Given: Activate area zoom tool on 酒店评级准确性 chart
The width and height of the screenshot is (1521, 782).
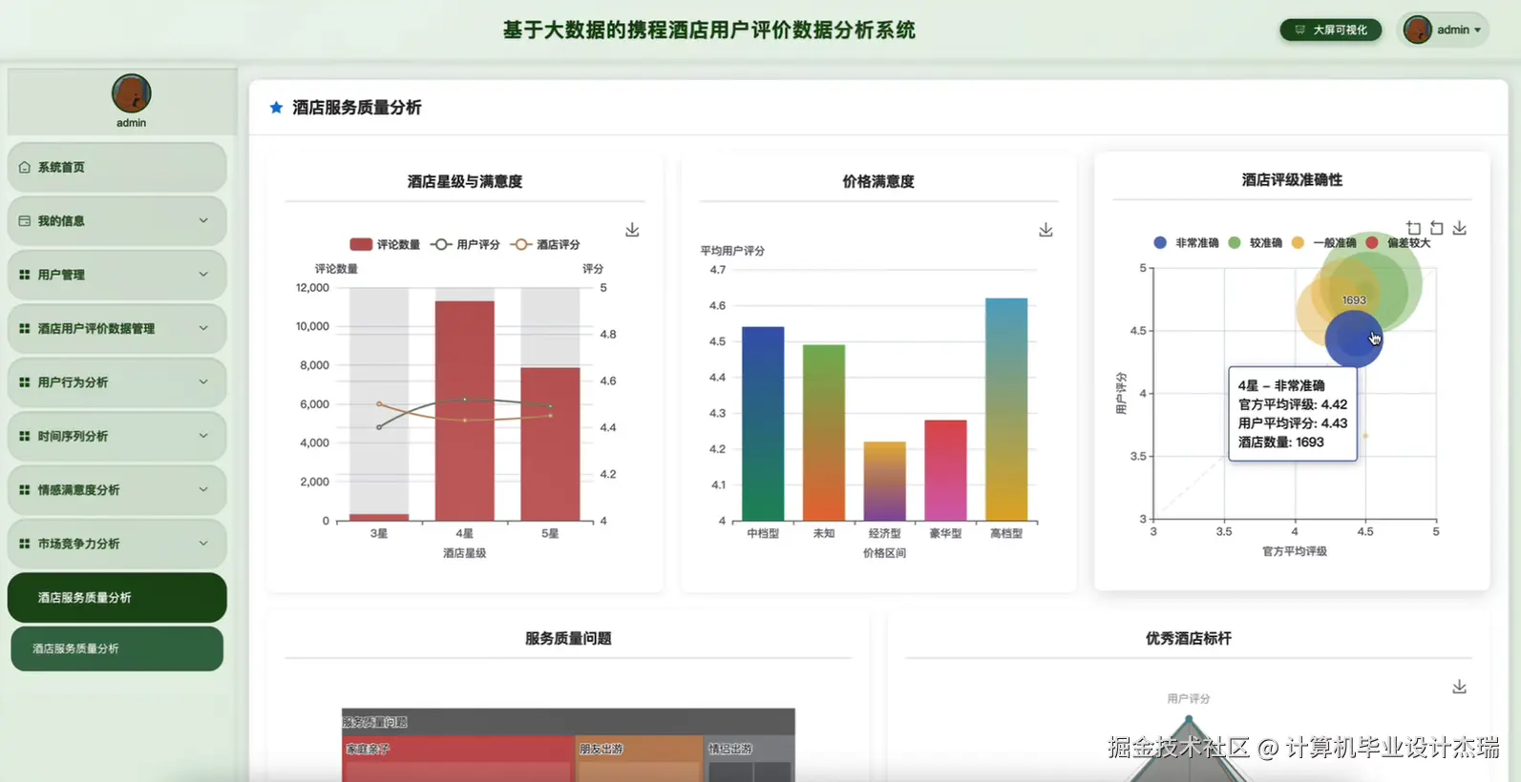Looking at the screenshot, I should pos(1413,228).
